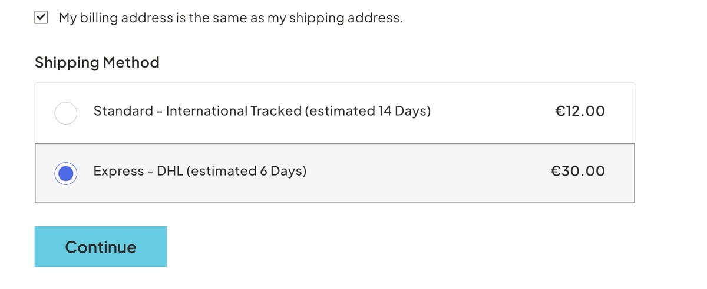Image resolution: width=707 pixels, height=289 pixels.
Task: Select the Express DHL radio button
Action: point(65,173)
